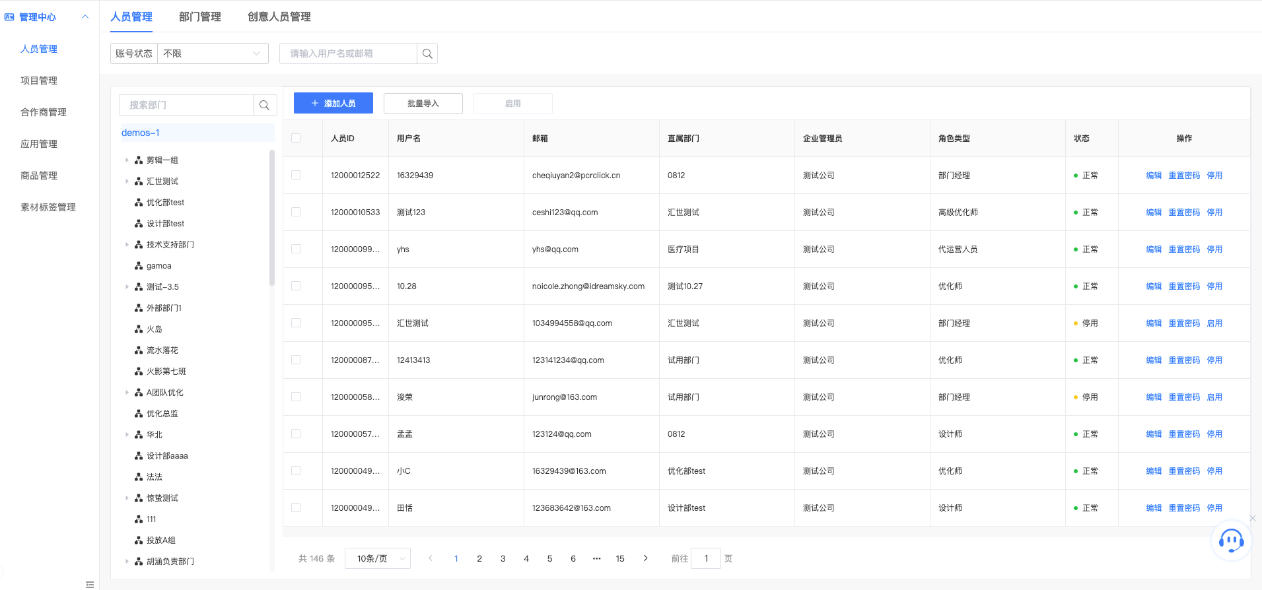This screenshot has height=590, width=1262.
Task: Select 惊蛰测试 in the department tree
Action: [x=162, y=498]
